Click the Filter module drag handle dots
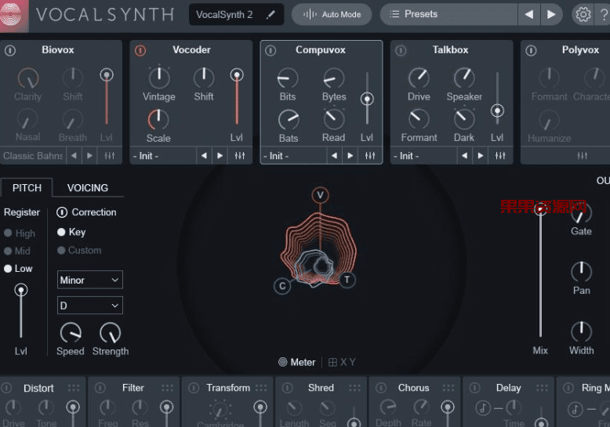Viewport: 610px width, 427px height. click(167, 388)
